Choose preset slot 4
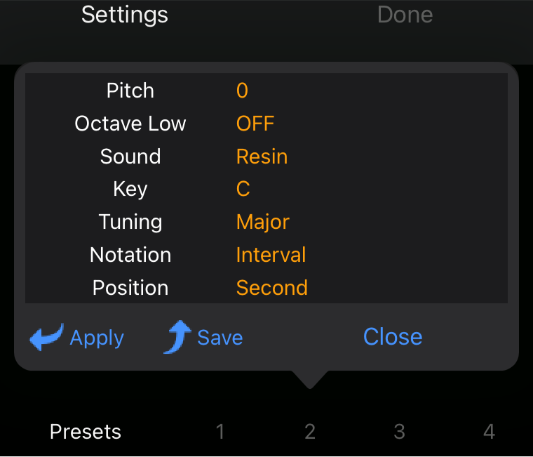Viewport: 533px width, 457px height. point(489,432)
